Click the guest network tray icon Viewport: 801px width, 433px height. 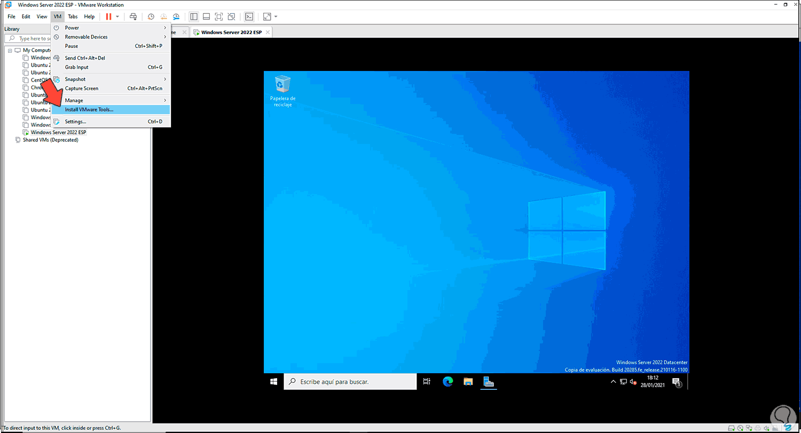(x=623, y=382)
